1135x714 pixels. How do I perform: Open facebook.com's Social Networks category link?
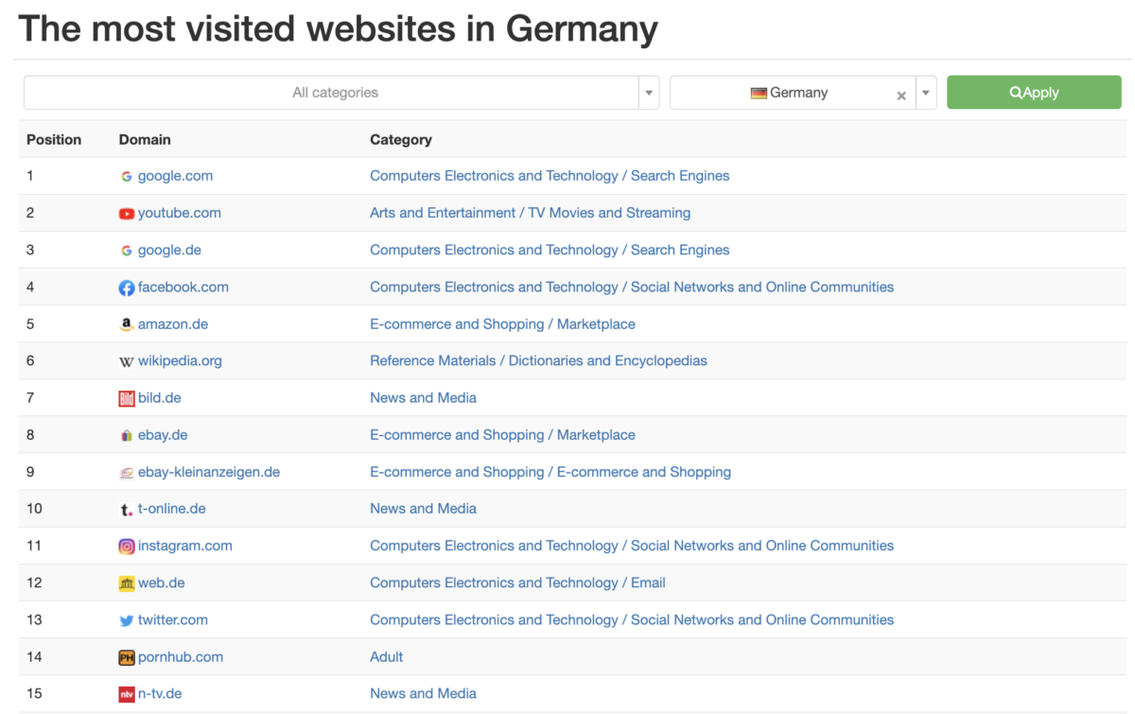tap(632, 287)
